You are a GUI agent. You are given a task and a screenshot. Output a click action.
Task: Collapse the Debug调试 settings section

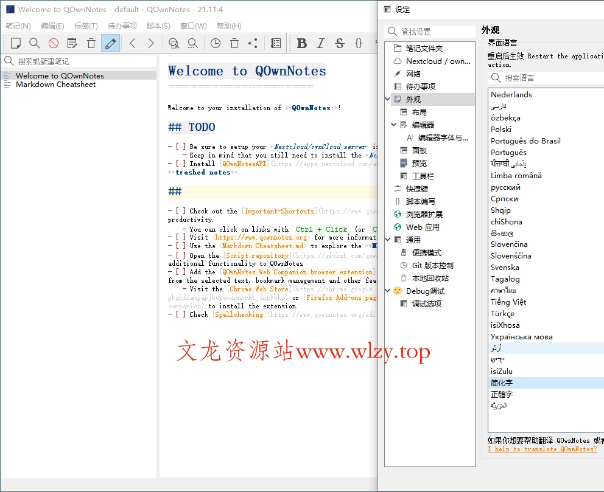[387, 291]
